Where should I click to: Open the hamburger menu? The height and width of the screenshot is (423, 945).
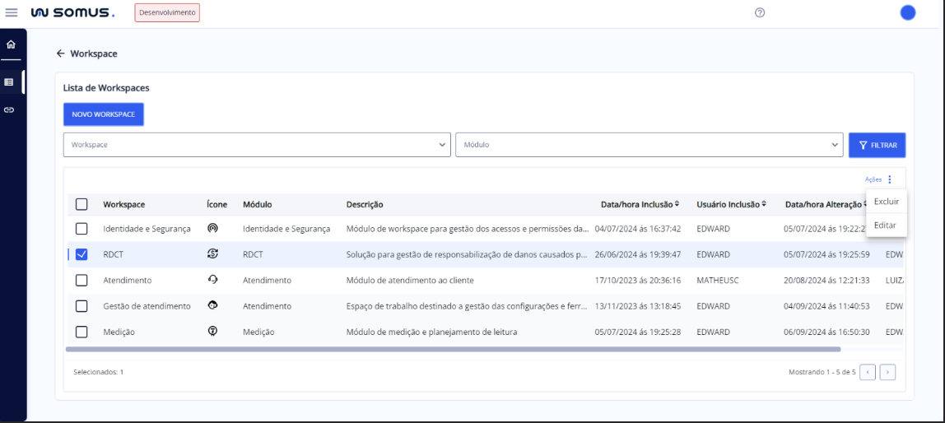12,12
